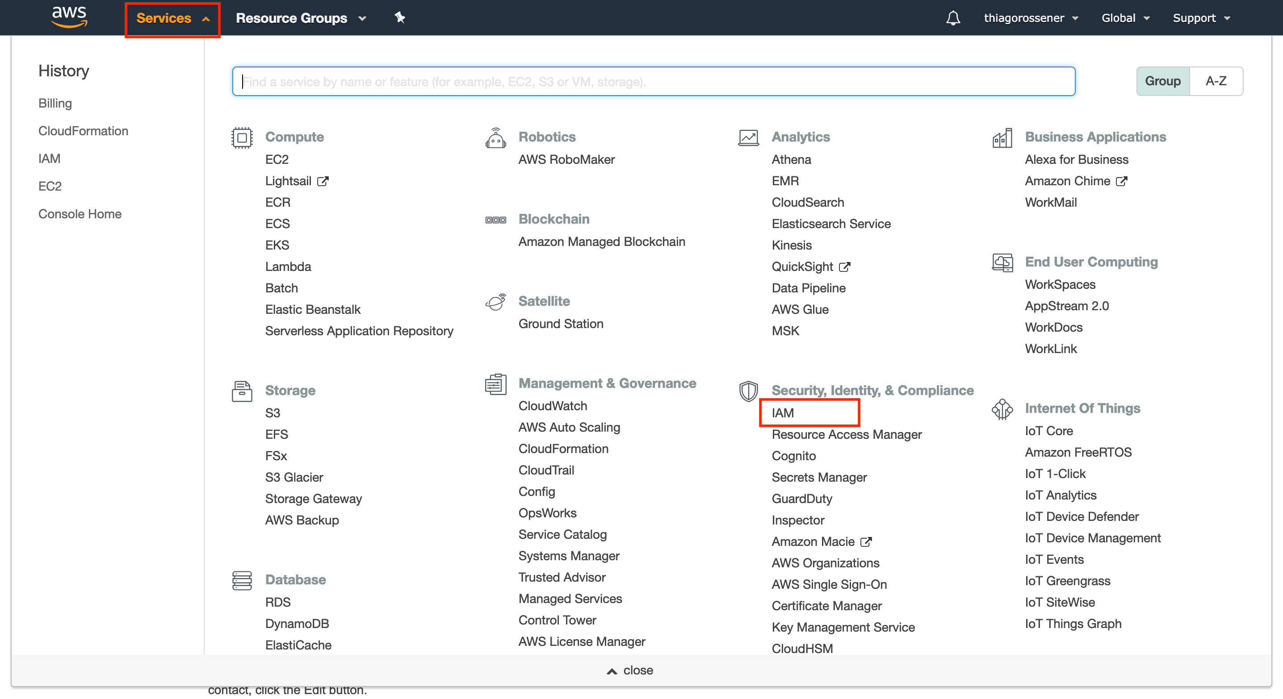
Task: Click the external link icon beside QuickSight
Action: click(x=844, y=267)
